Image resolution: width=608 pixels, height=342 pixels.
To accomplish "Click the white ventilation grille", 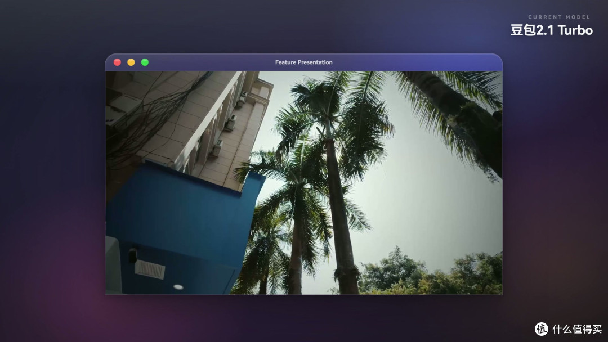I will [x=150, y=269].
